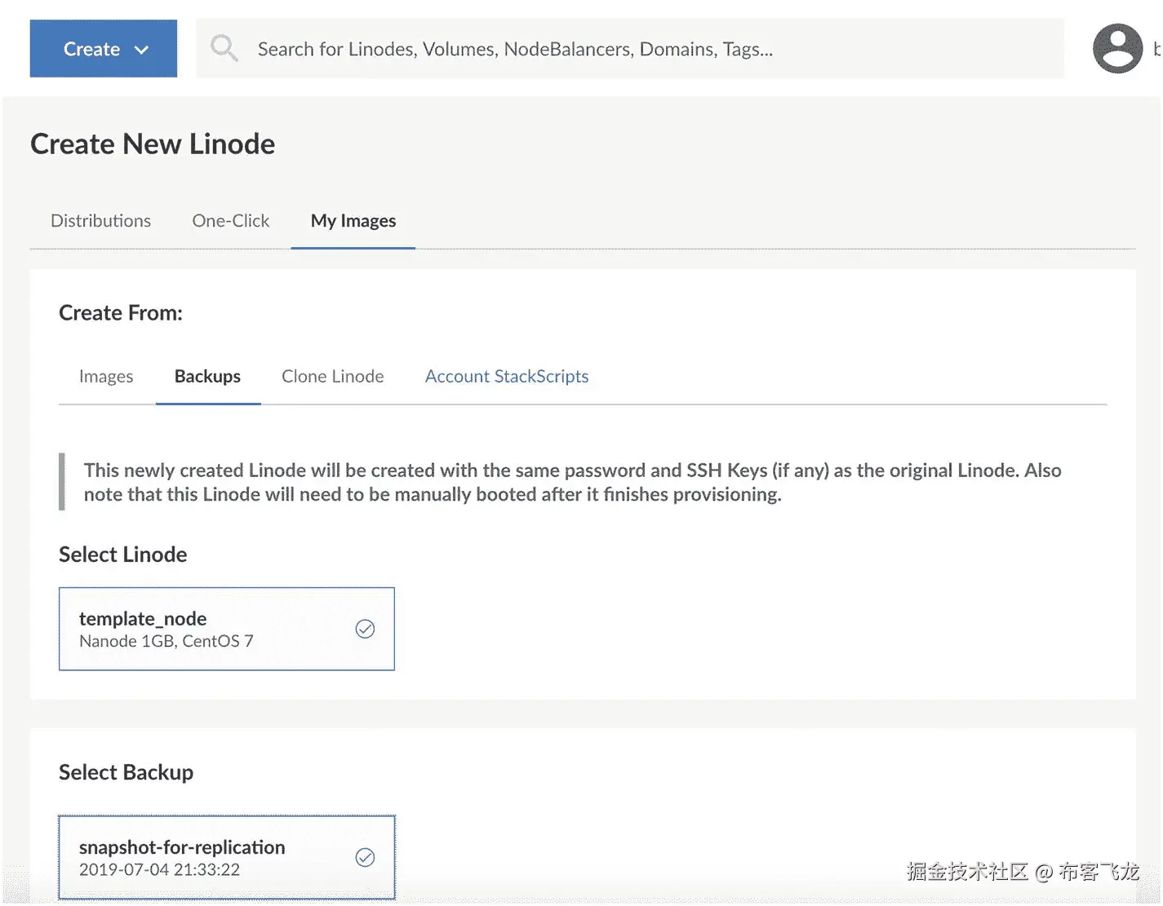
Task: Open the Clone Linode sub-tab
Action: [x=332, y=377]
